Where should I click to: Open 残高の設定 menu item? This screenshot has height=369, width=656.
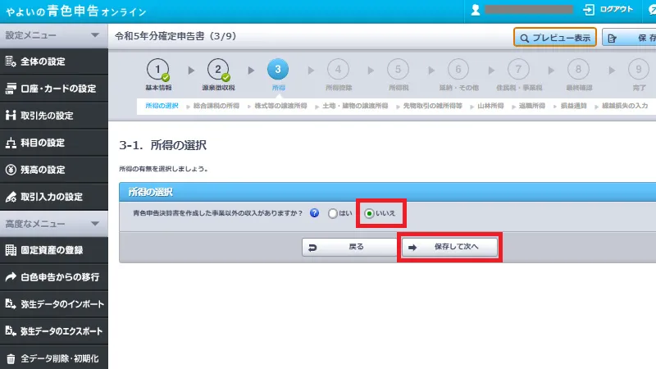point(53,170)
